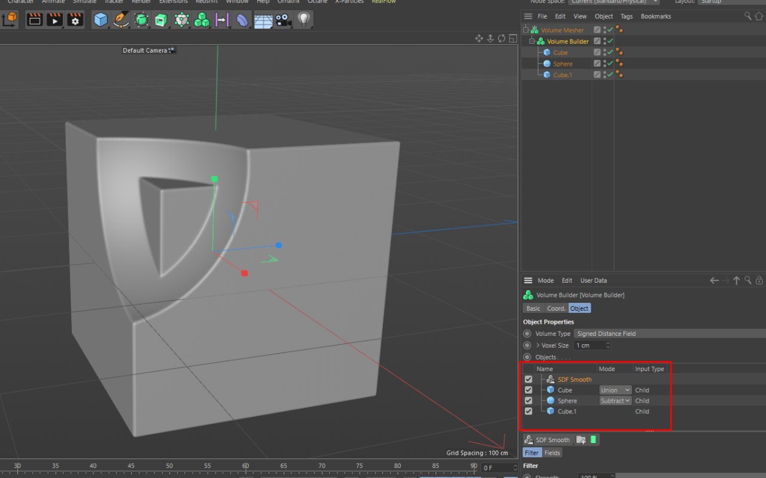Open Object Manager Tags menu
Image resolution: width=766 pixels, height=478 pixels.
[627, 16]
